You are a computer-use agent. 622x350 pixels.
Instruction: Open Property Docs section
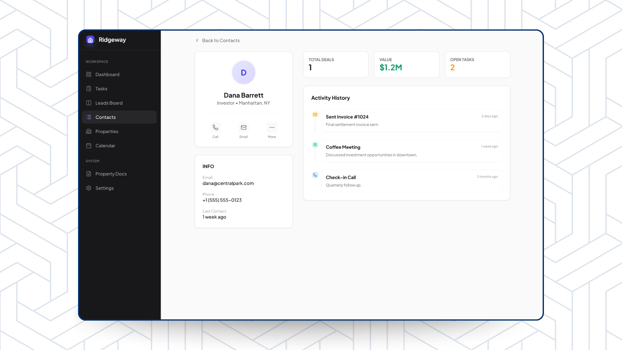[x=111, y=174]
